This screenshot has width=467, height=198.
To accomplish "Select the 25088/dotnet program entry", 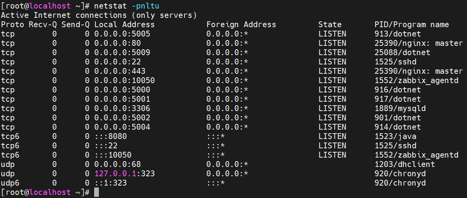I will click(x=402, y=52).
